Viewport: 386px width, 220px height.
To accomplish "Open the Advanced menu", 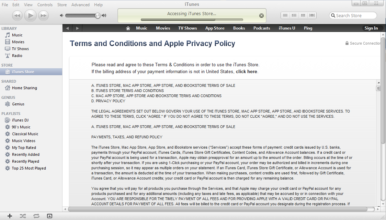I will (x=80, y=5).
